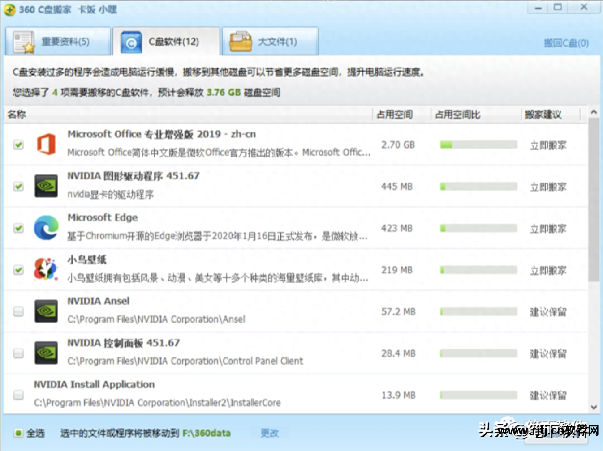Click 建议保留 for NVIDIA Install Application
This screenshot has width=603, height=451.
[x=548, y=395]
